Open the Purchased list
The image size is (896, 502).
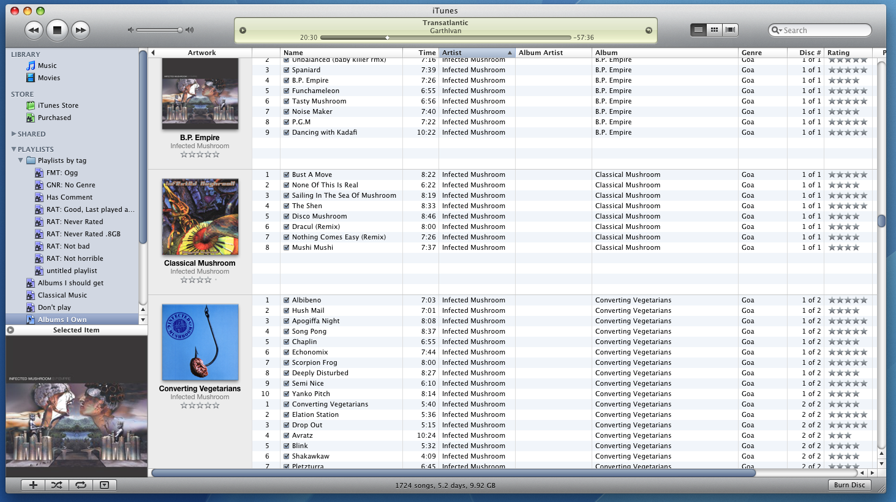(55, 118)
